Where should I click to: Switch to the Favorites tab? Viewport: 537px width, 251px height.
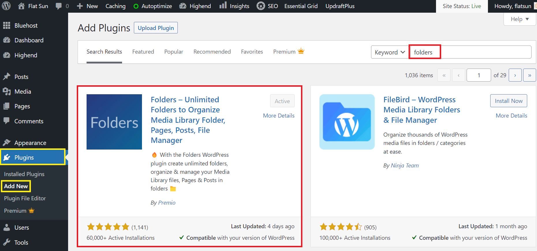[x=252, y=52]
